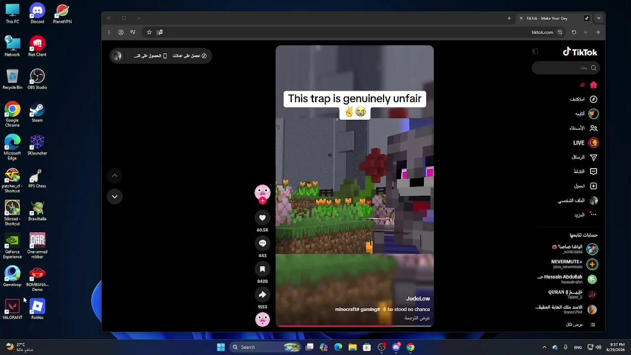The image size is (631, 355).
Task: Open the Following feed icon
Action: tap(594, 113)
